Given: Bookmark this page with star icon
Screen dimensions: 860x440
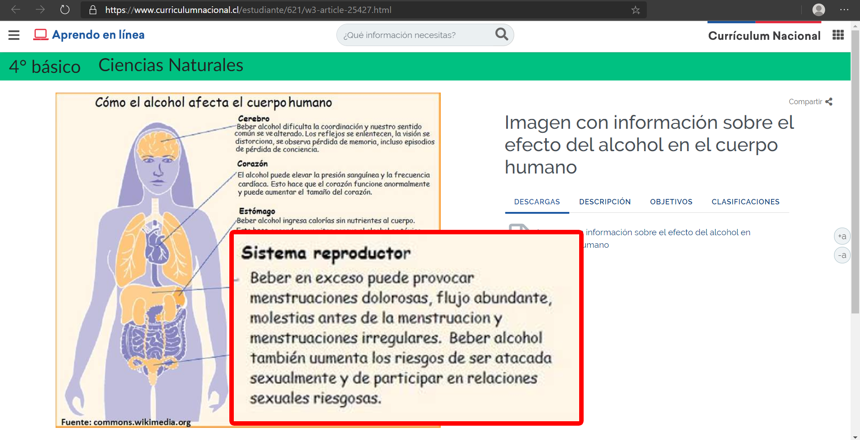Looking at the screenshot, I should click(x=636, y=10).
